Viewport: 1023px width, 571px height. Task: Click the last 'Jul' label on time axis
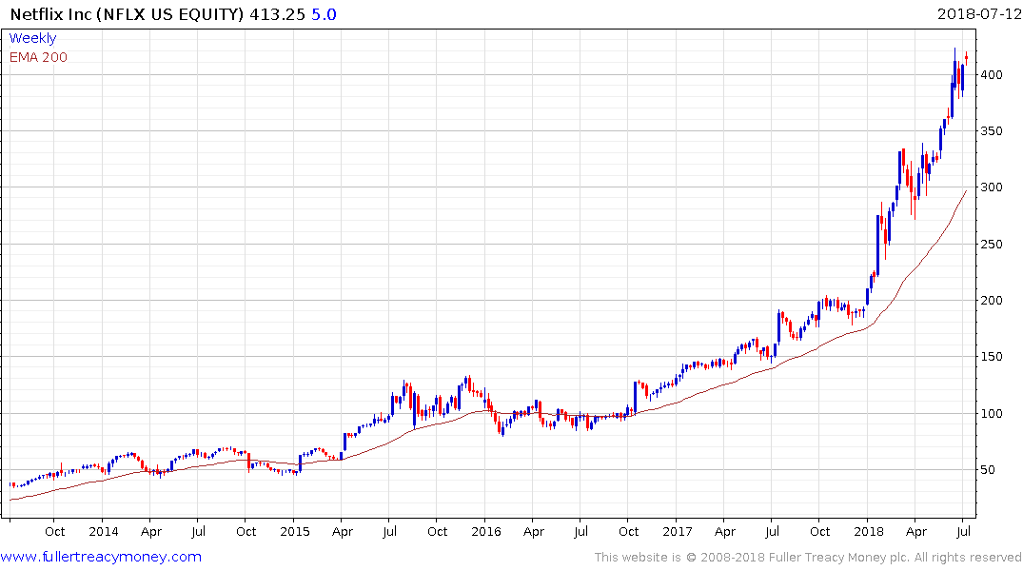tap(963, 532)
